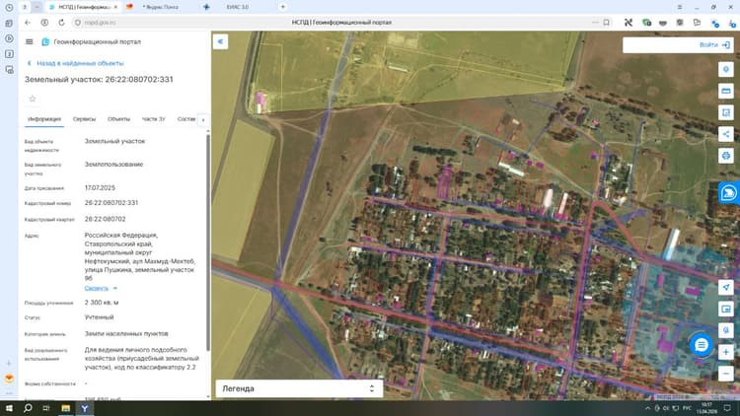The height and width of the screenshot is (416, 740).
Task: Open browser sidebar history clock icon
Action: (9, 8)
